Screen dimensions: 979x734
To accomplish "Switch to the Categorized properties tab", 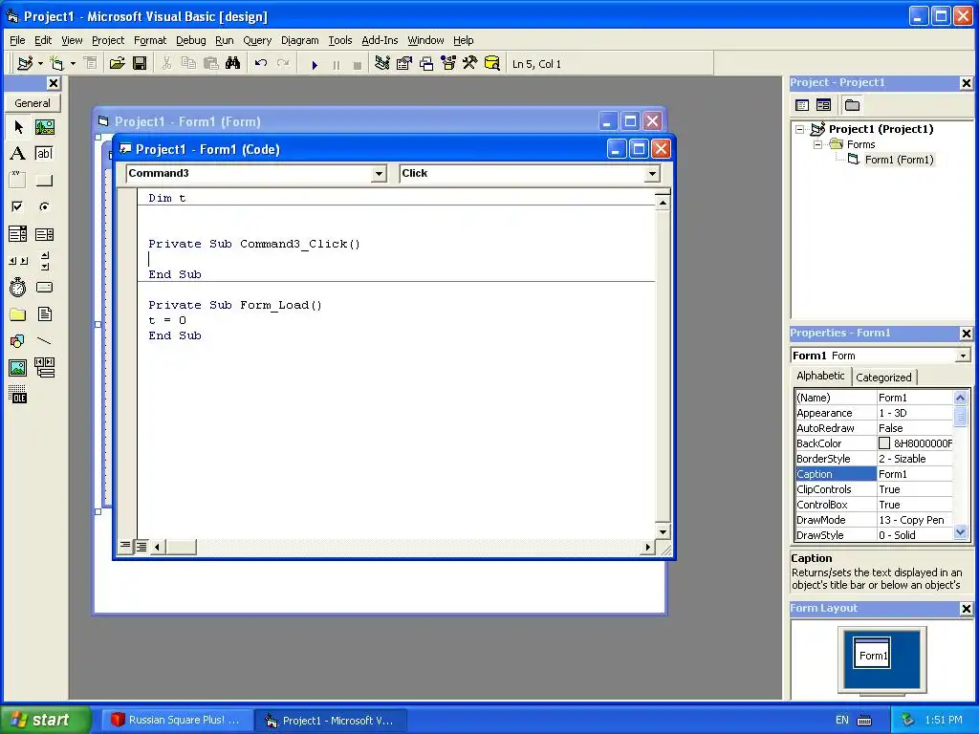I will click(x=883, y=377).
